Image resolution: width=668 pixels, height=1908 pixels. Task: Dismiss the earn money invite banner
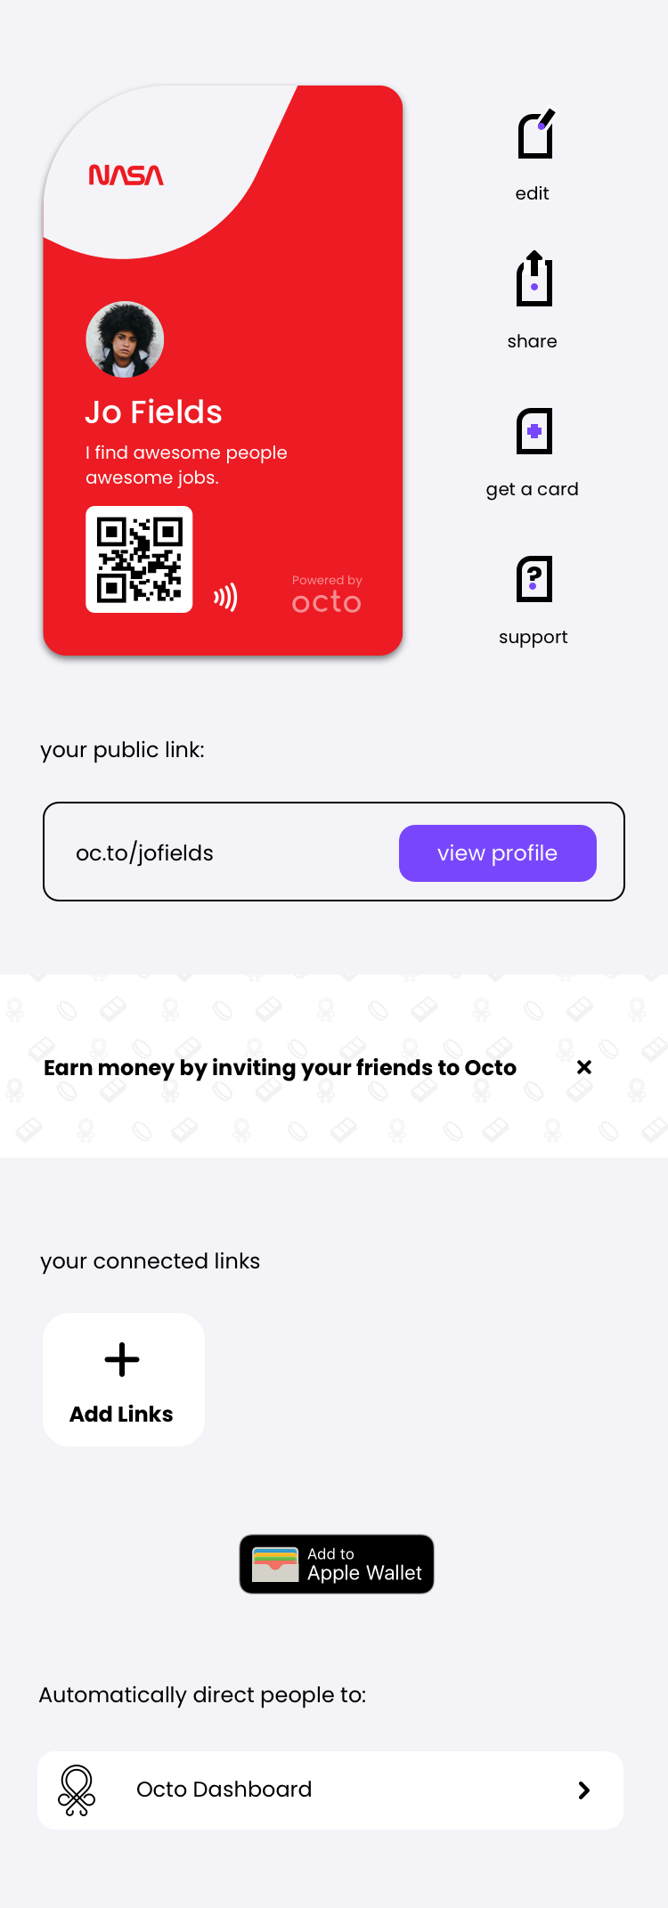(x=584, y=1067)
